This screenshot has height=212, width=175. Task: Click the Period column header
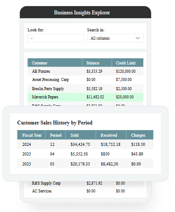(x=55, y=135)
